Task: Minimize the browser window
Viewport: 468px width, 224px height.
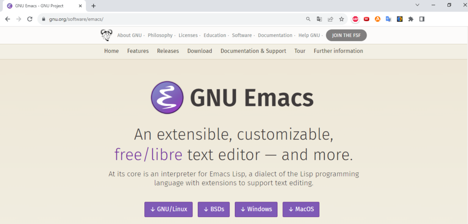Action: coord(433,5)
